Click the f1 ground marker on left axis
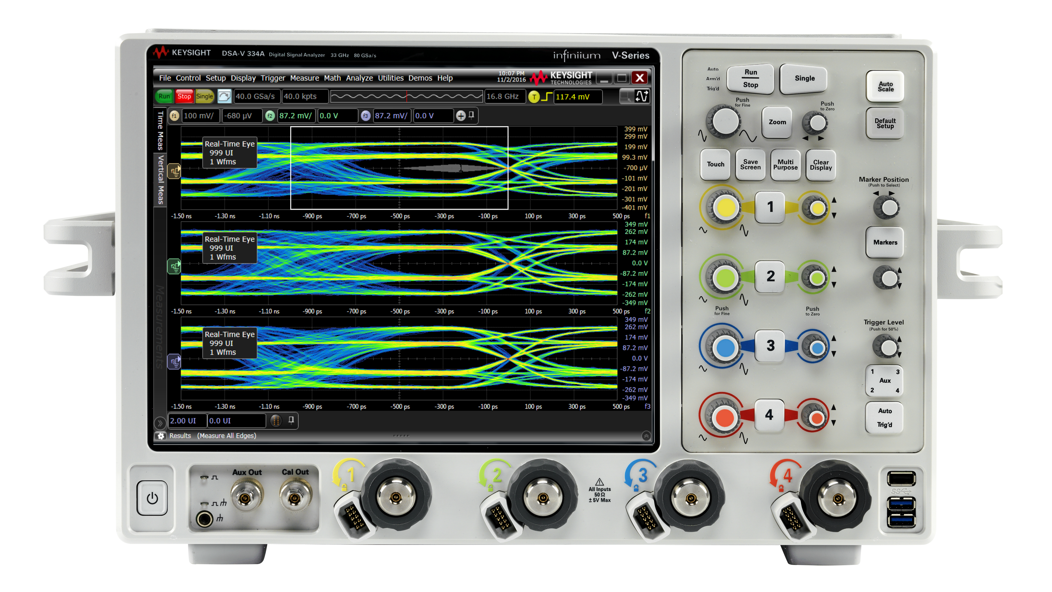1052x592 pixels. point(174,171)
